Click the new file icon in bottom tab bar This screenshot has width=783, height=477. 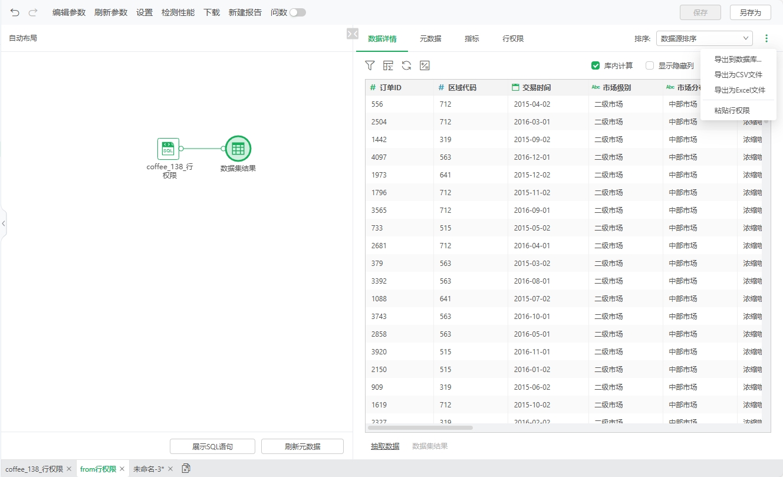click(x=186, y=469)
